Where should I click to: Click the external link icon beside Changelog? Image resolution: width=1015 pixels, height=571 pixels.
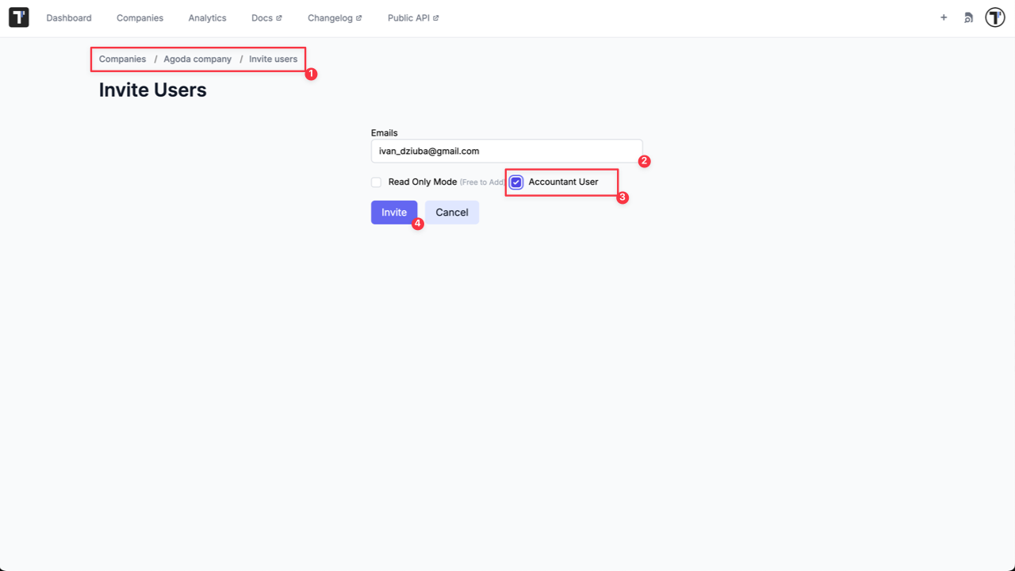[360, 17]
